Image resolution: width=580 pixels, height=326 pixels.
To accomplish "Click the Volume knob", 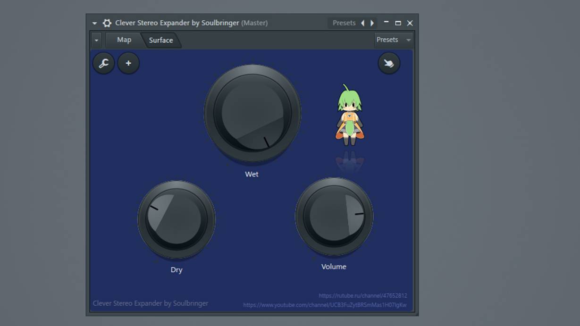I will tap(334, 217).
